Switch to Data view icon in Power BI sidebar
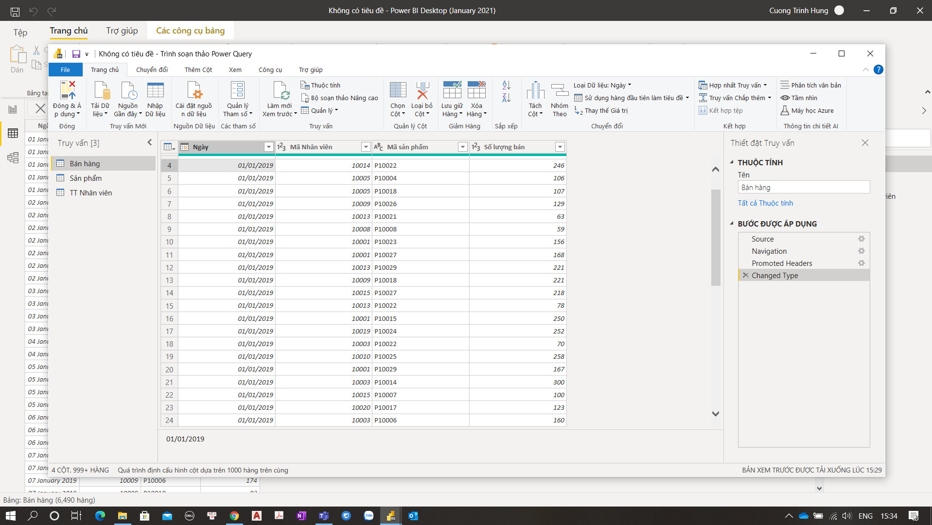932x525 pixels. pos(13,133)
